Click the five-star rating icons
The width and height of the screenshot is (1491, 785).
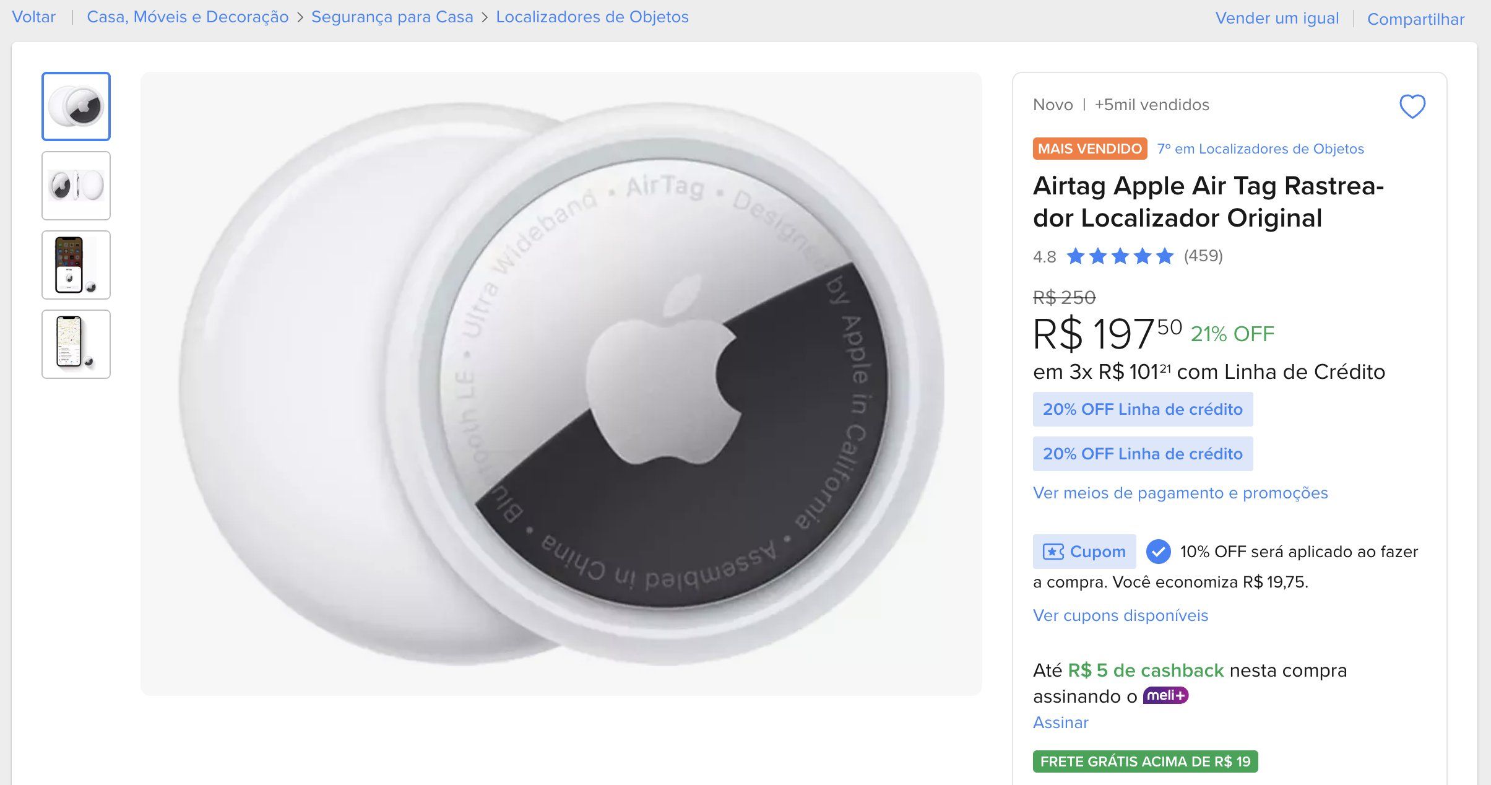(x=1120, y=256)
